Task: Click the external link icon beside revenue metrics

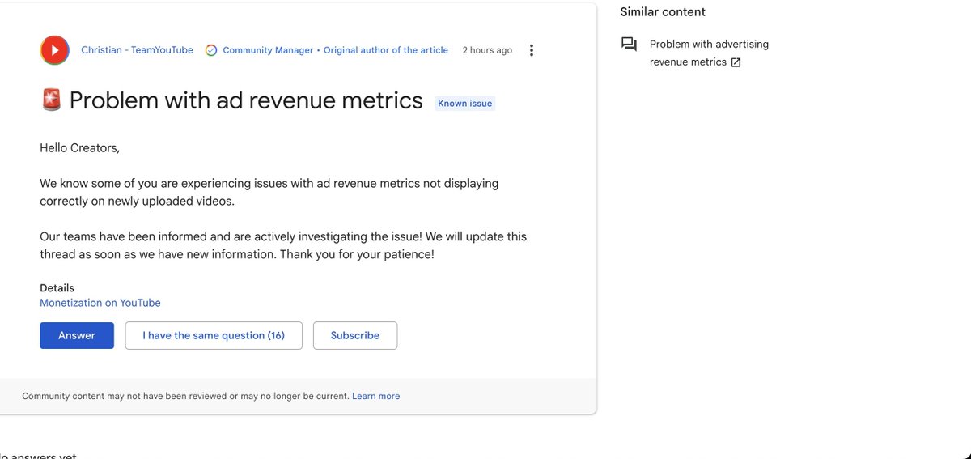Action: pyautogui.click(x=736, y=62)
